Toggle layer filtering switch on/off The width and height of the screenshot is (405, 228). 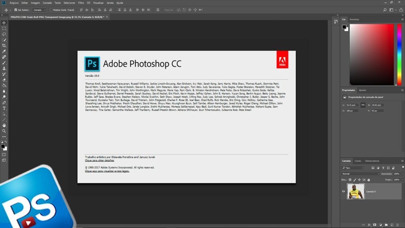point(403,167)
